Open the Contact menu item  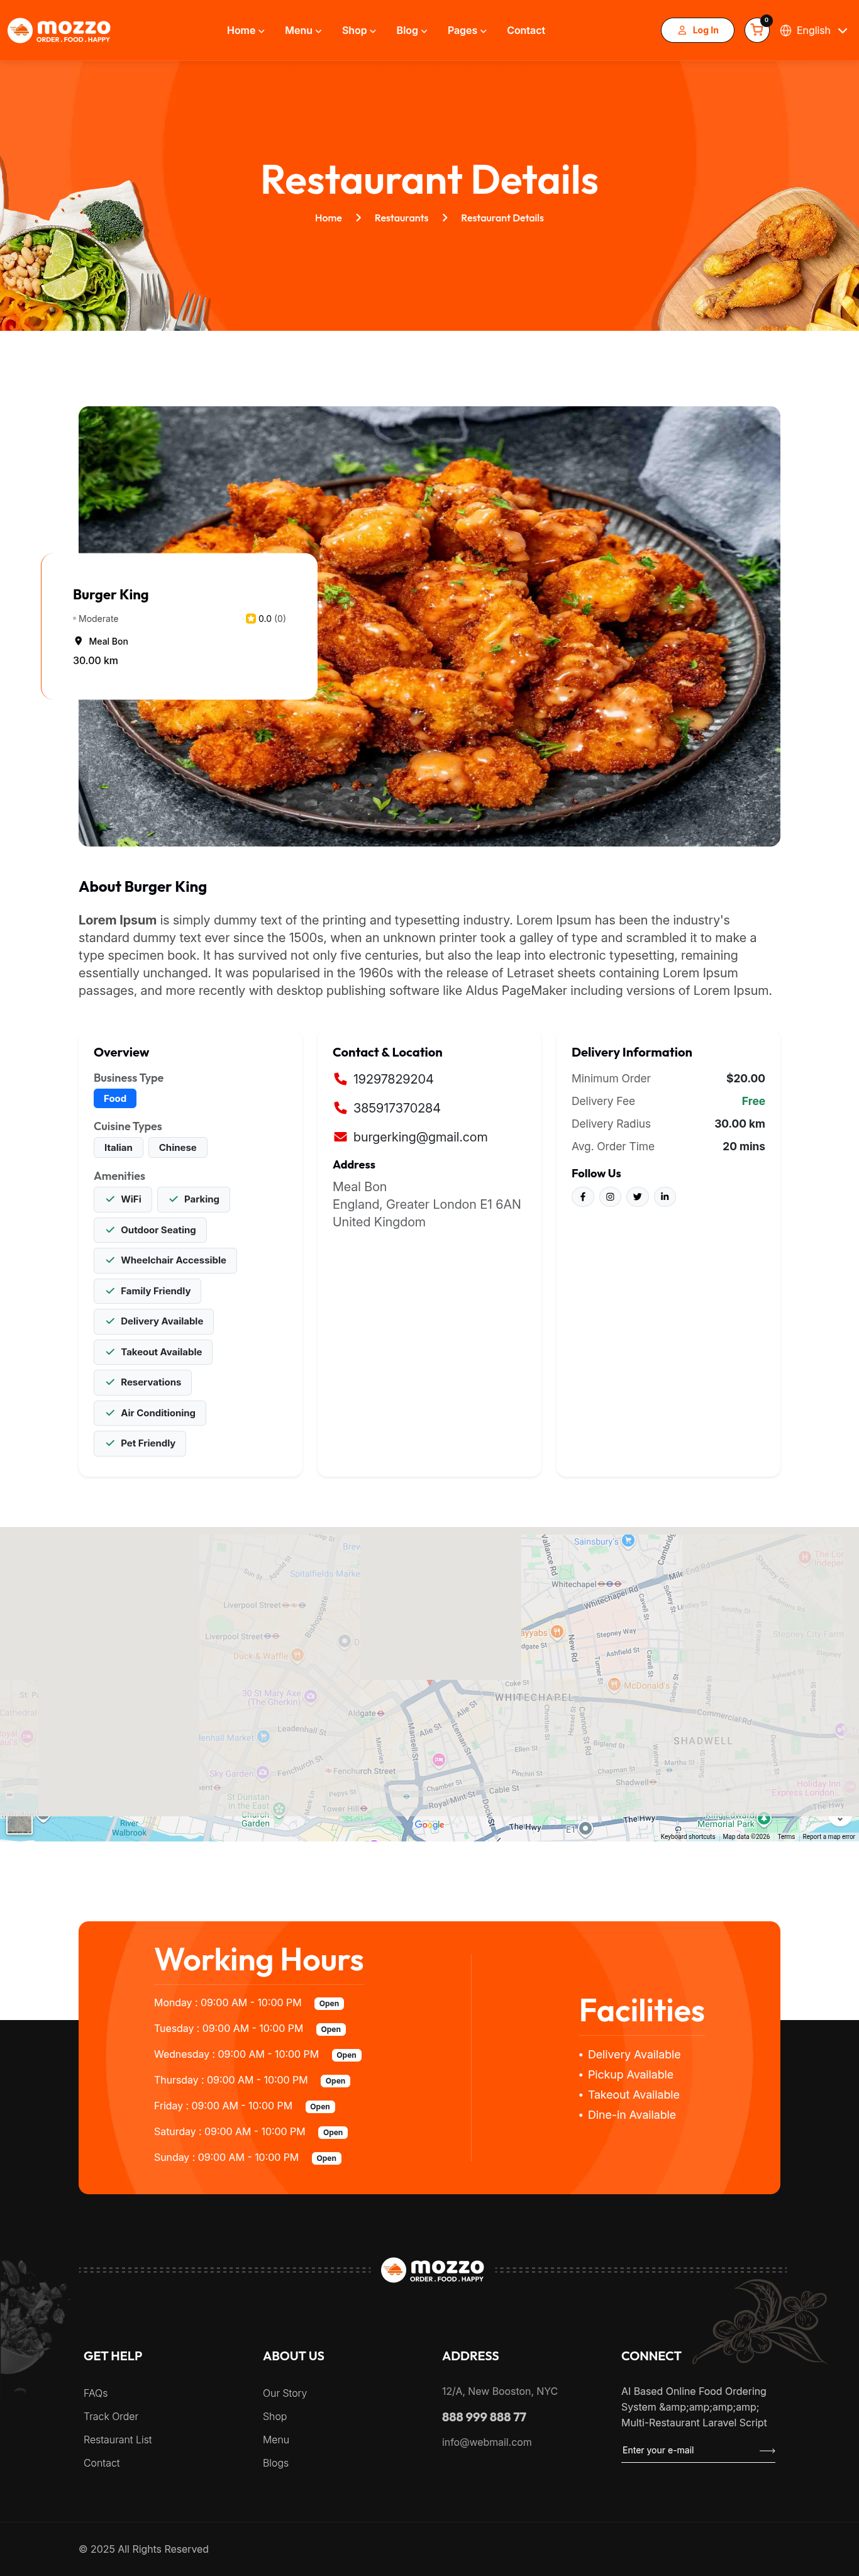pyautogui.click(x=525, y=31)
